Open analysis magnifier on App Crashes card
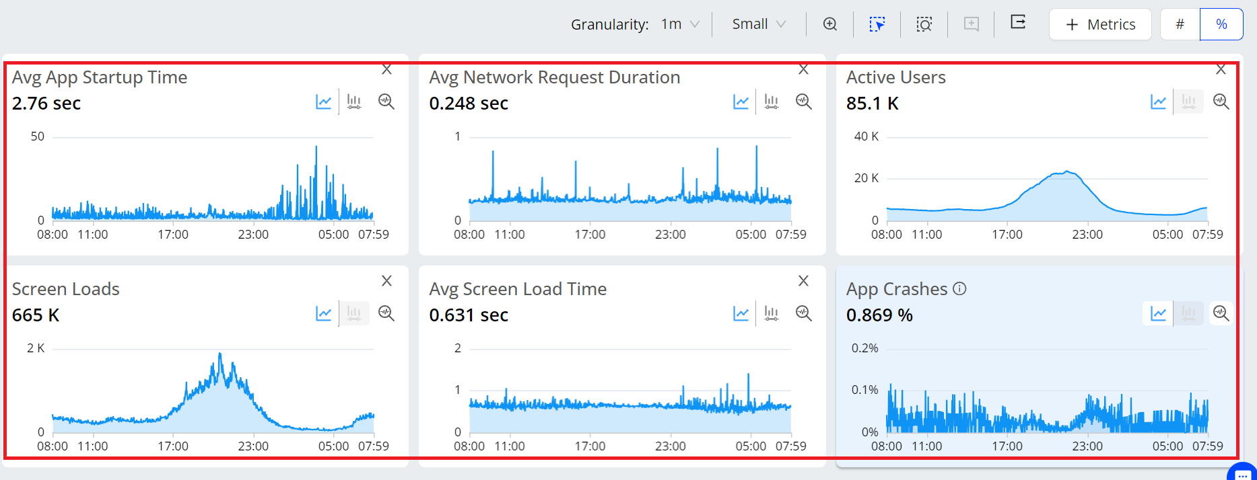This screenshot has height=480, width=1257. click(1221, 313)
